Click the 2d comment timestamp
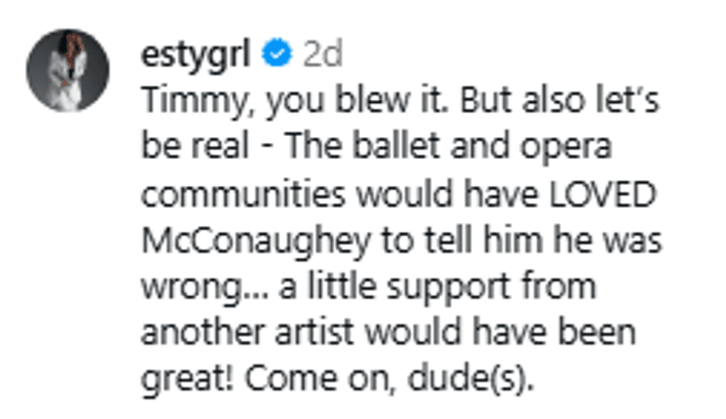The width and height of the screenshot is (726, 419). point(322,54)
